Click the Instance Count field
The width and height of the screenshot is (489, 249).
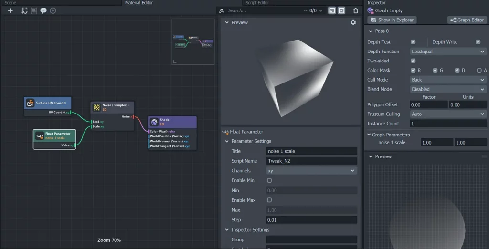[x=448, y=124]
